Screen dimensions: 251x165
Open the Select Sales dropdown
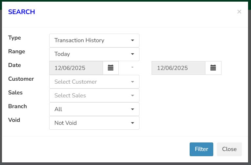pos(94,95)
